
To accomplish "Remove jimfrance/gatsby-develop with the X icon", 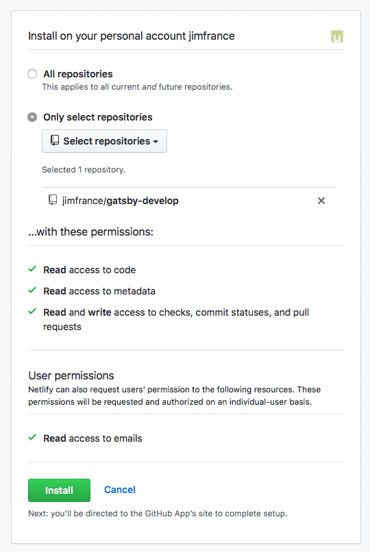I will point(321,201).
